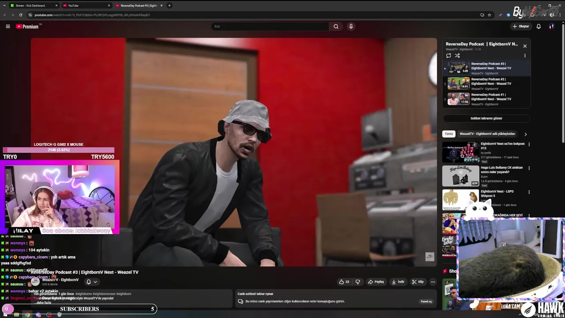Toggle playlist shuffle

[457, 56]
